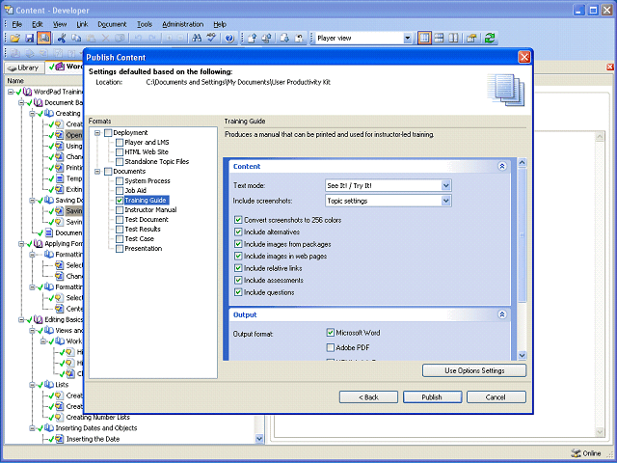Click the Cancel button
Viewport: 617px width, 463px height.
click(496, 397)
